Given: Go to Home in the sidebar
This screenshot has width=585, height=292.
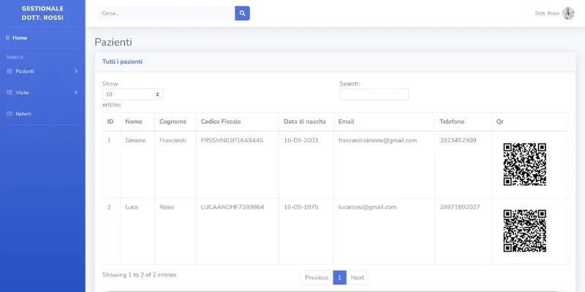Looking at the screenshot, I should coord(20,37).
